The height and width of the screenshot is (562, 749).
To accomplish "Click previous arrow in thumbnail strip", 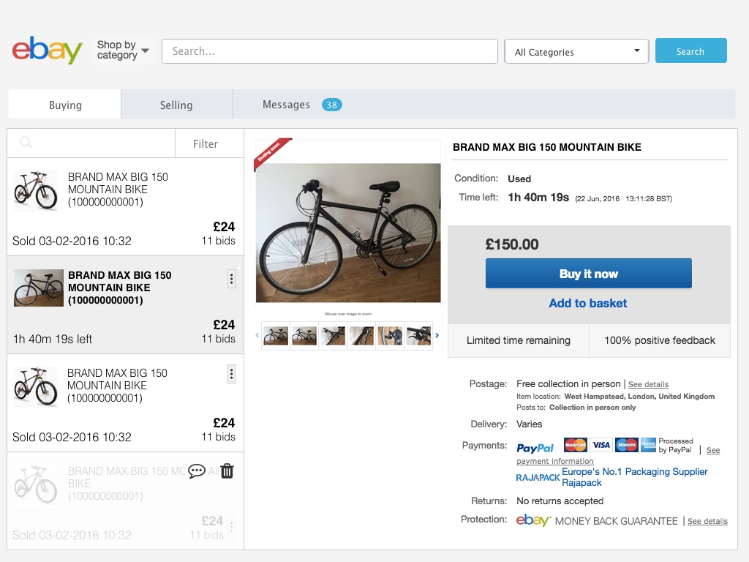I will (257, 336).
